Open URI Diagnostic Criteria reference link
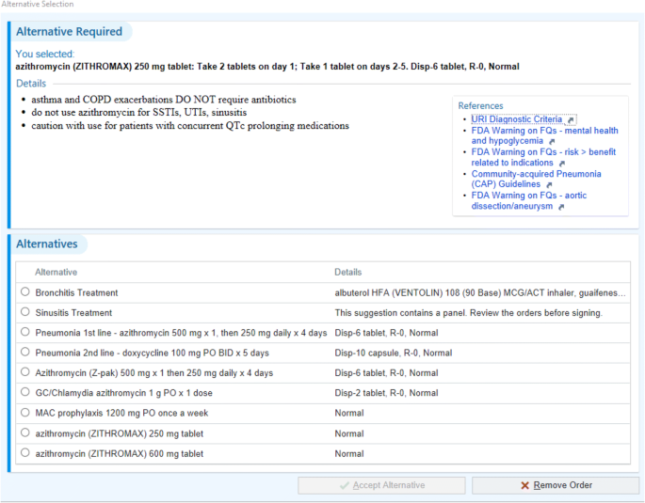This screenshot has width=645, height=503. (517, 119)
